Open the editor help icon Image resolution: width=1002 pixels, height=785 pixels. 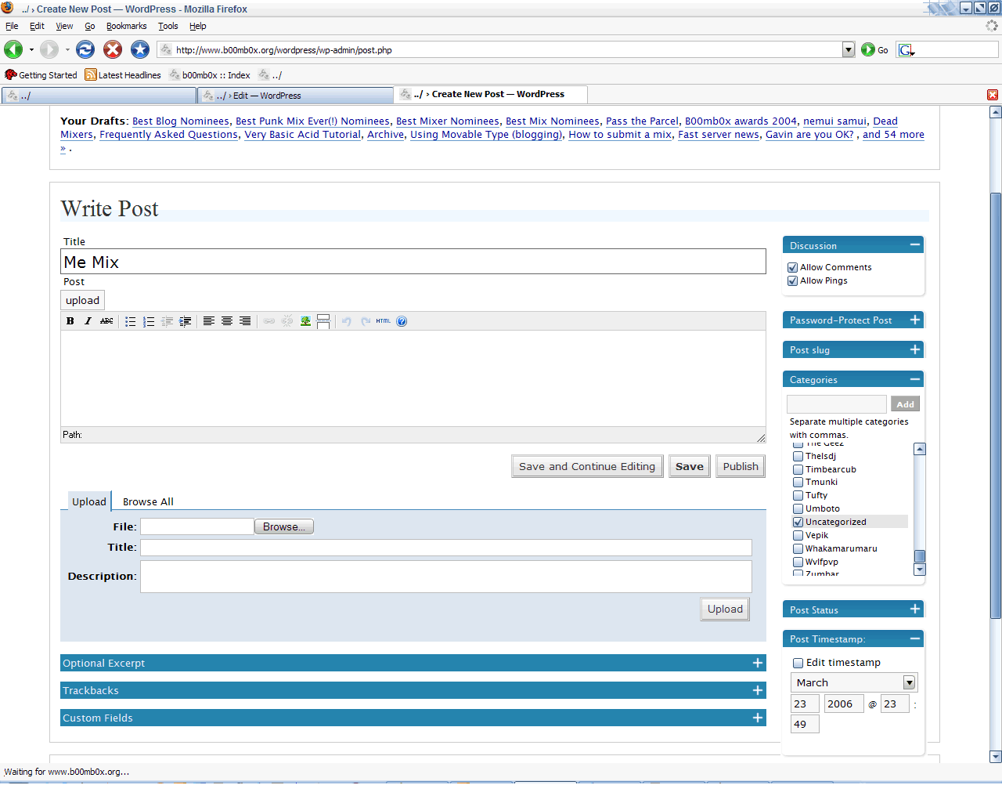pyautogui.click(x=402, y=321)
